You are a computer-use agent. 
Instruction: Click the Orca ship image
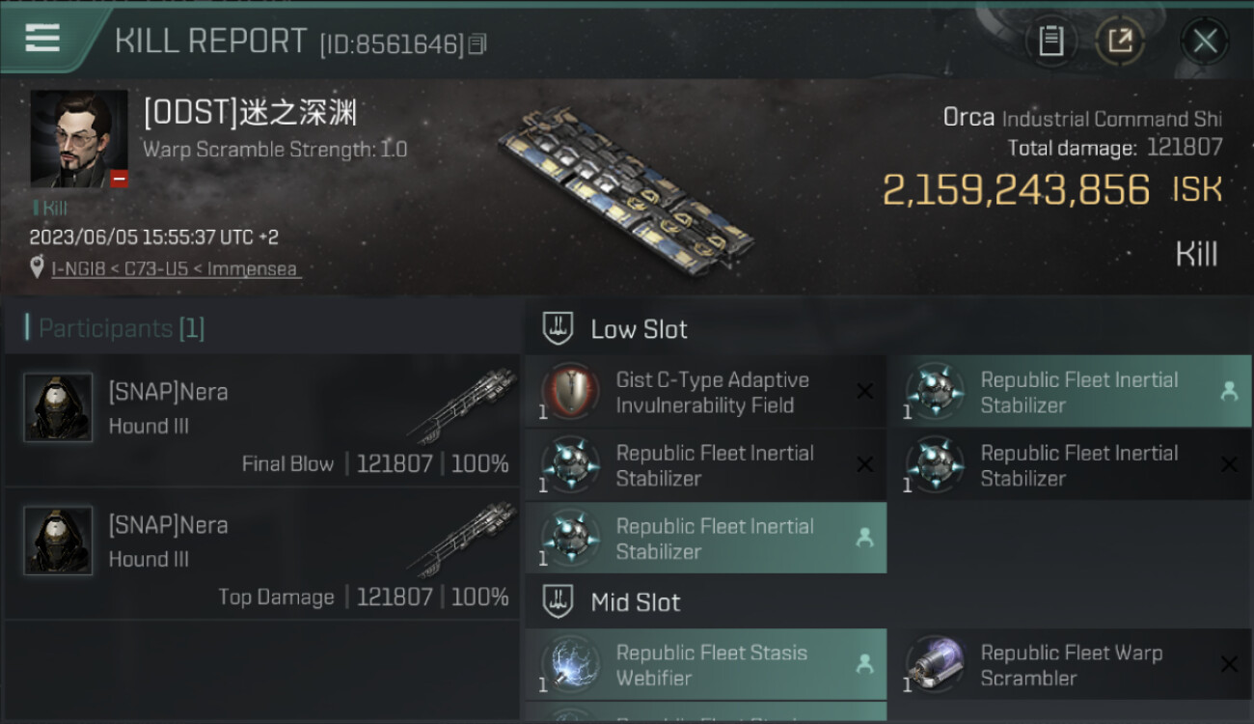[x=627, y=188]
